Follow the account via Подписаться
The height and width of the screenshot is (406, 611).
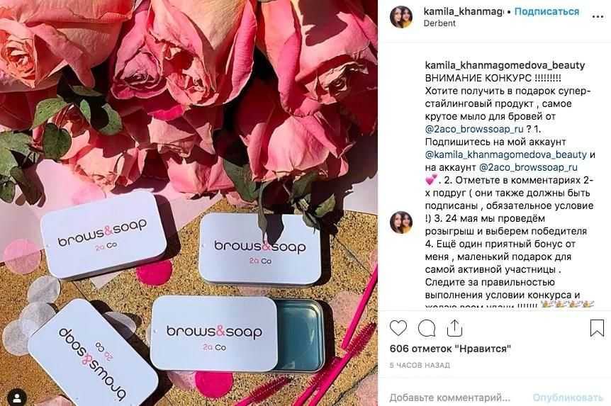tap(546, 11)
